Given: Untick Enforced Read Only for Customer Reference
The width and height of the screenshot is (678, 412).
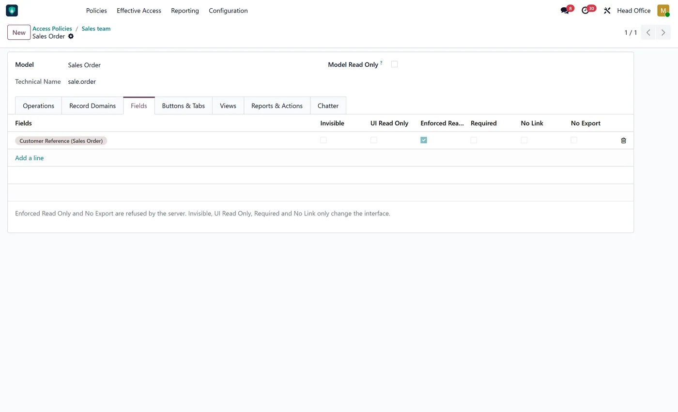Looking at the screenshot, I should tap(424, 140).
